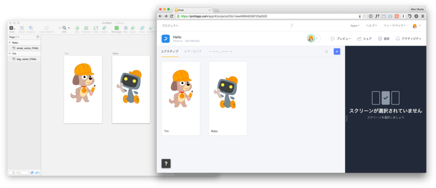Click the プロジェクト projects link
The image size is (436, 188).
pos(170,26)
